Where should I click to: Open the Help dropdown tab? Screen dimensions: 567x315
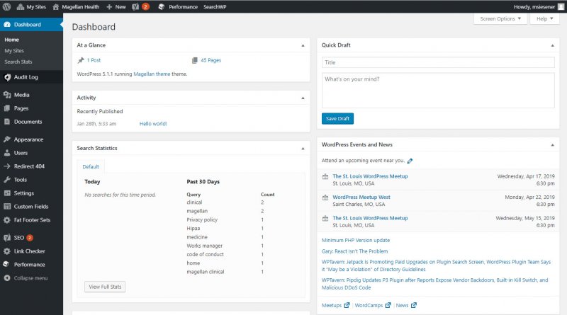click(544, 19)
